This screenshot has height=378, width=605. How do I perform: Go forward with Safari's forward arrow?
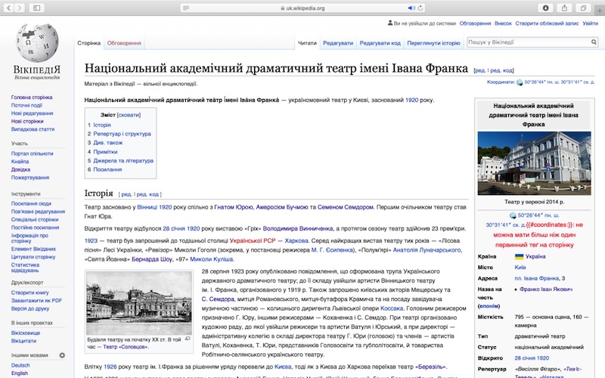[x=20, y=8]
